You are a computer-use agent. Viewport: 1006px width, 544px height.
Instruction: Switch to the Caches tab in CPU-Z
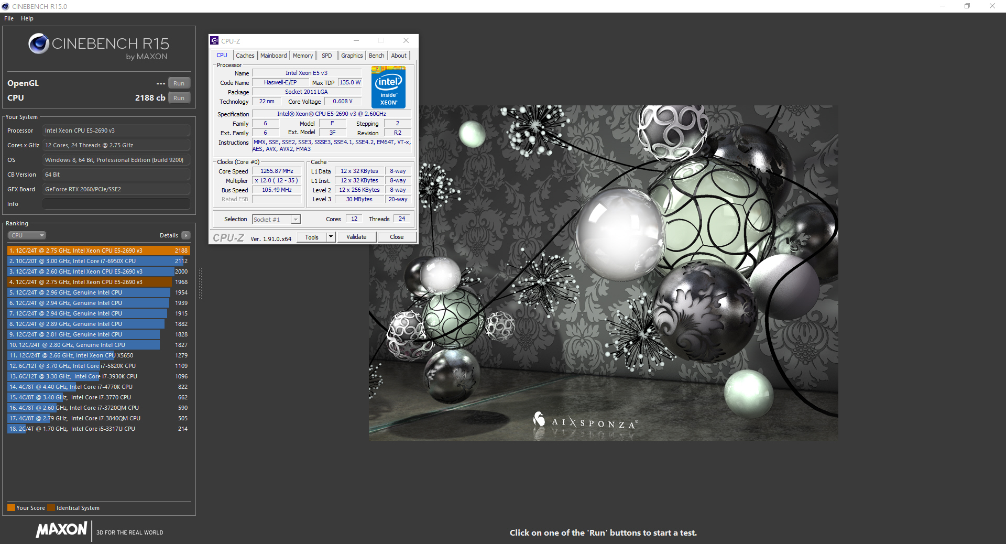point(245,56)
